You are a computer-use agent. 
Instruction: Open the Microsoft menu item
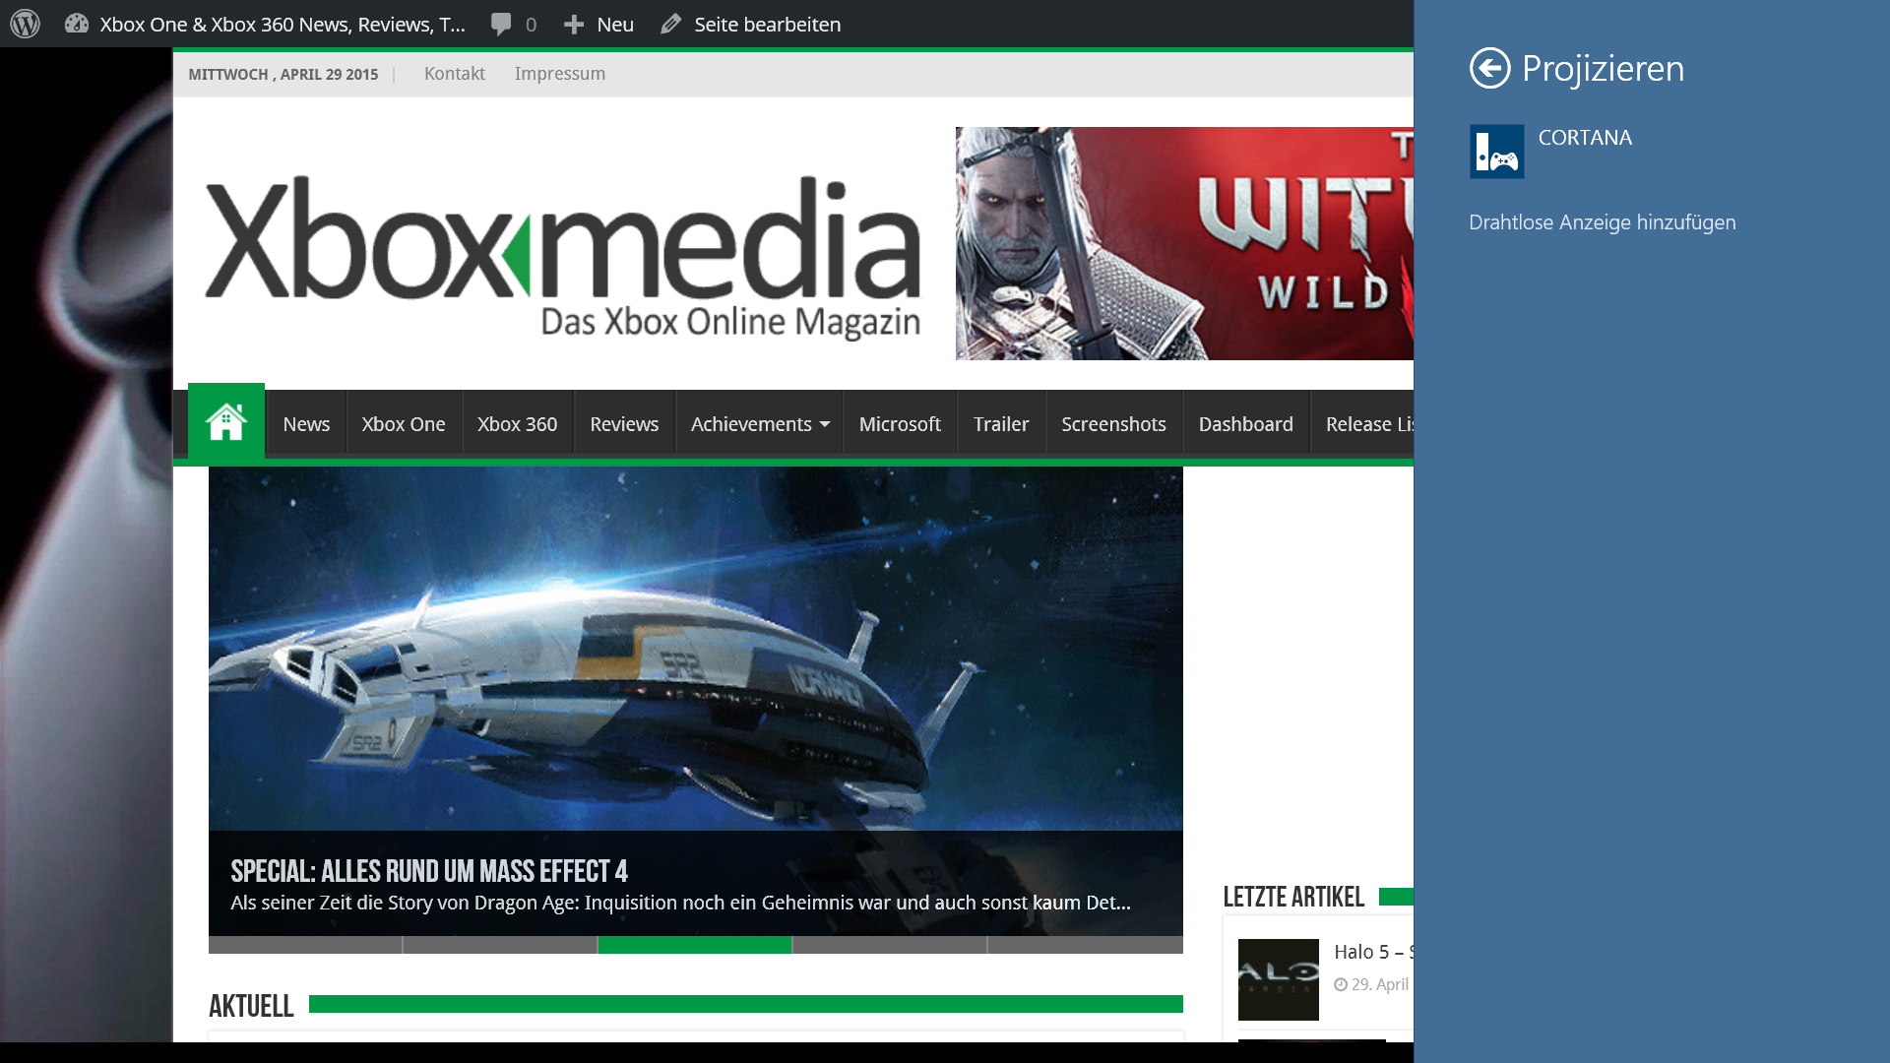(x=900, y=424)
